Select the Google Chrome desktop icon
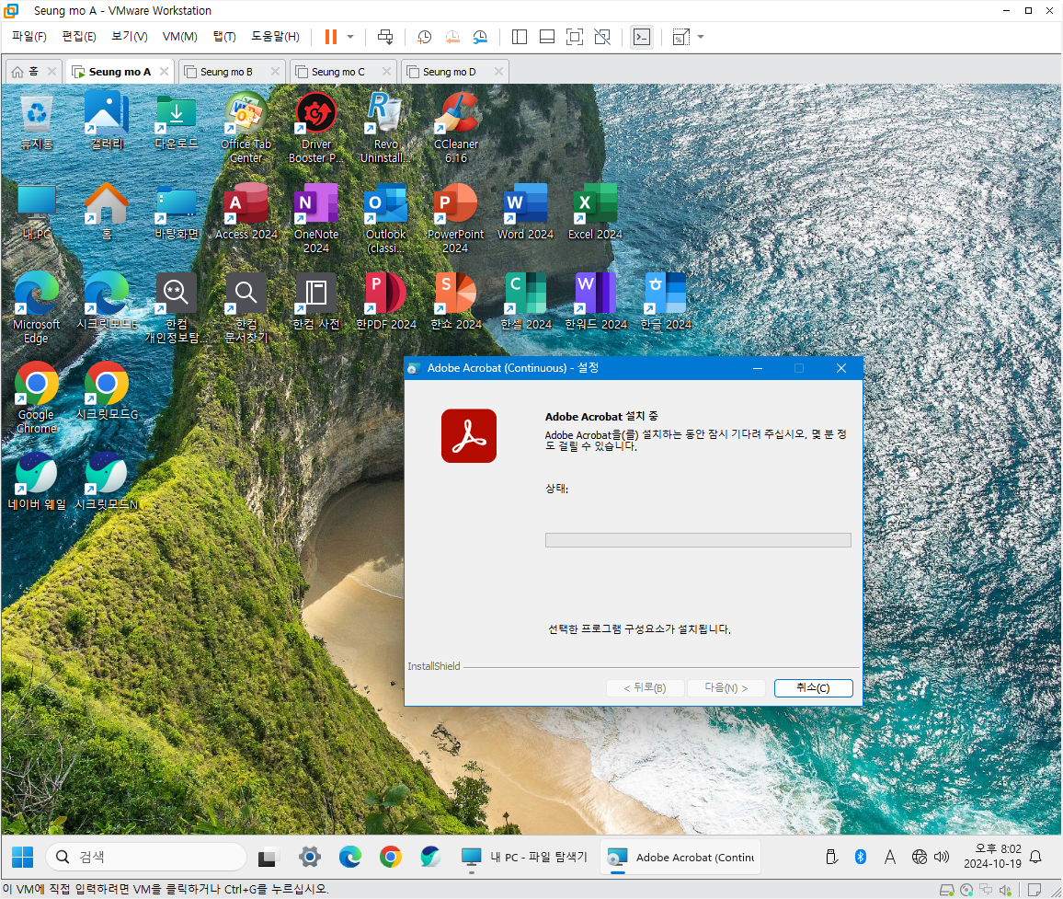This screenshot has height=899, width=1063. [37, 398]
